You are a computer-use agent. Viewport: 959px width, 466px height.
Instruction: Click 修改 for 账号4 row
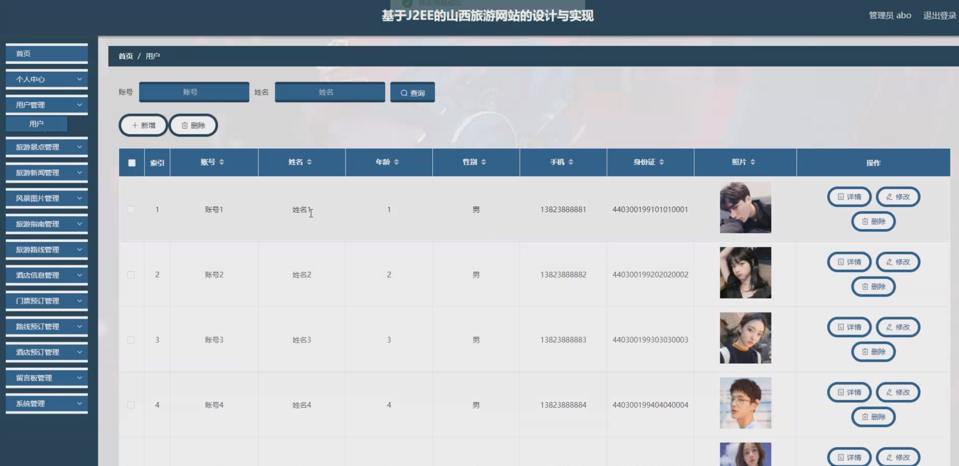click(898, 392)
